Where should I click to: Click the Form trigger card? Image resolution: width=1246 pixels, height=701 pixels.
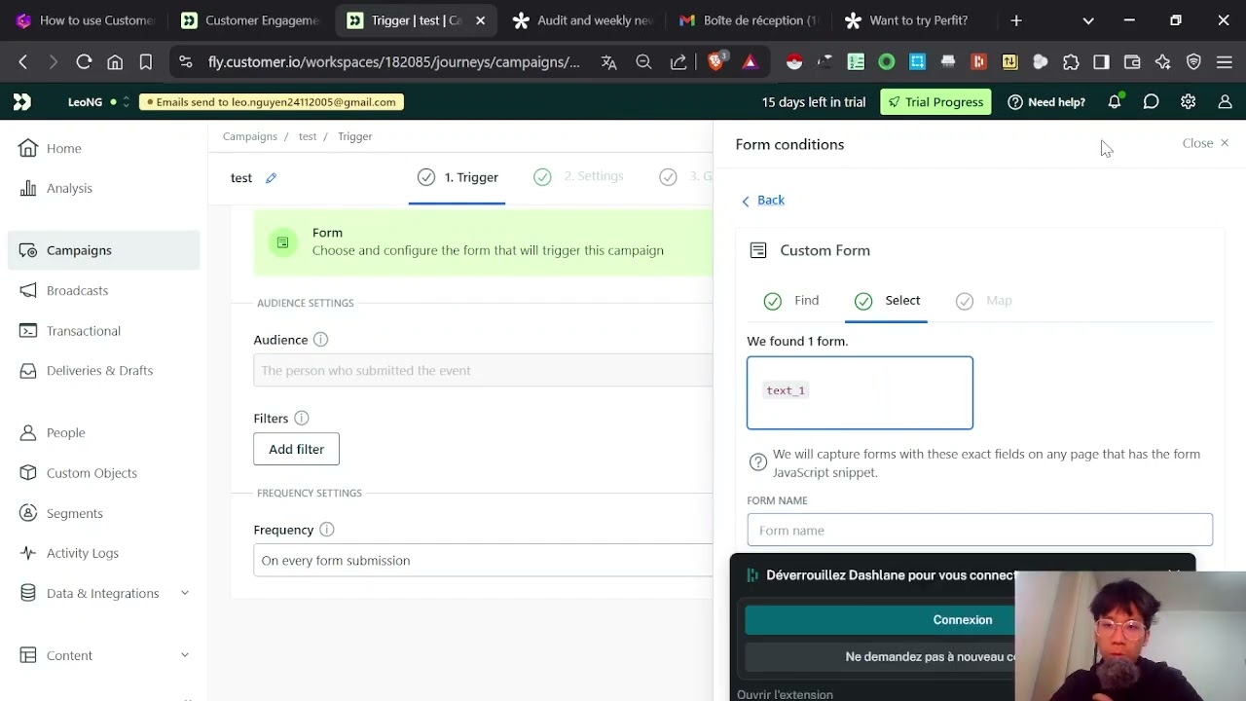point(483,241)
